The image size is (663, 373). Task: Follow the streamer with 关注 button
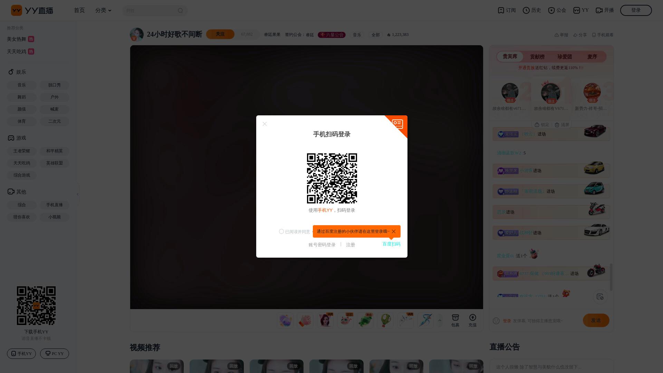[220, 34]
